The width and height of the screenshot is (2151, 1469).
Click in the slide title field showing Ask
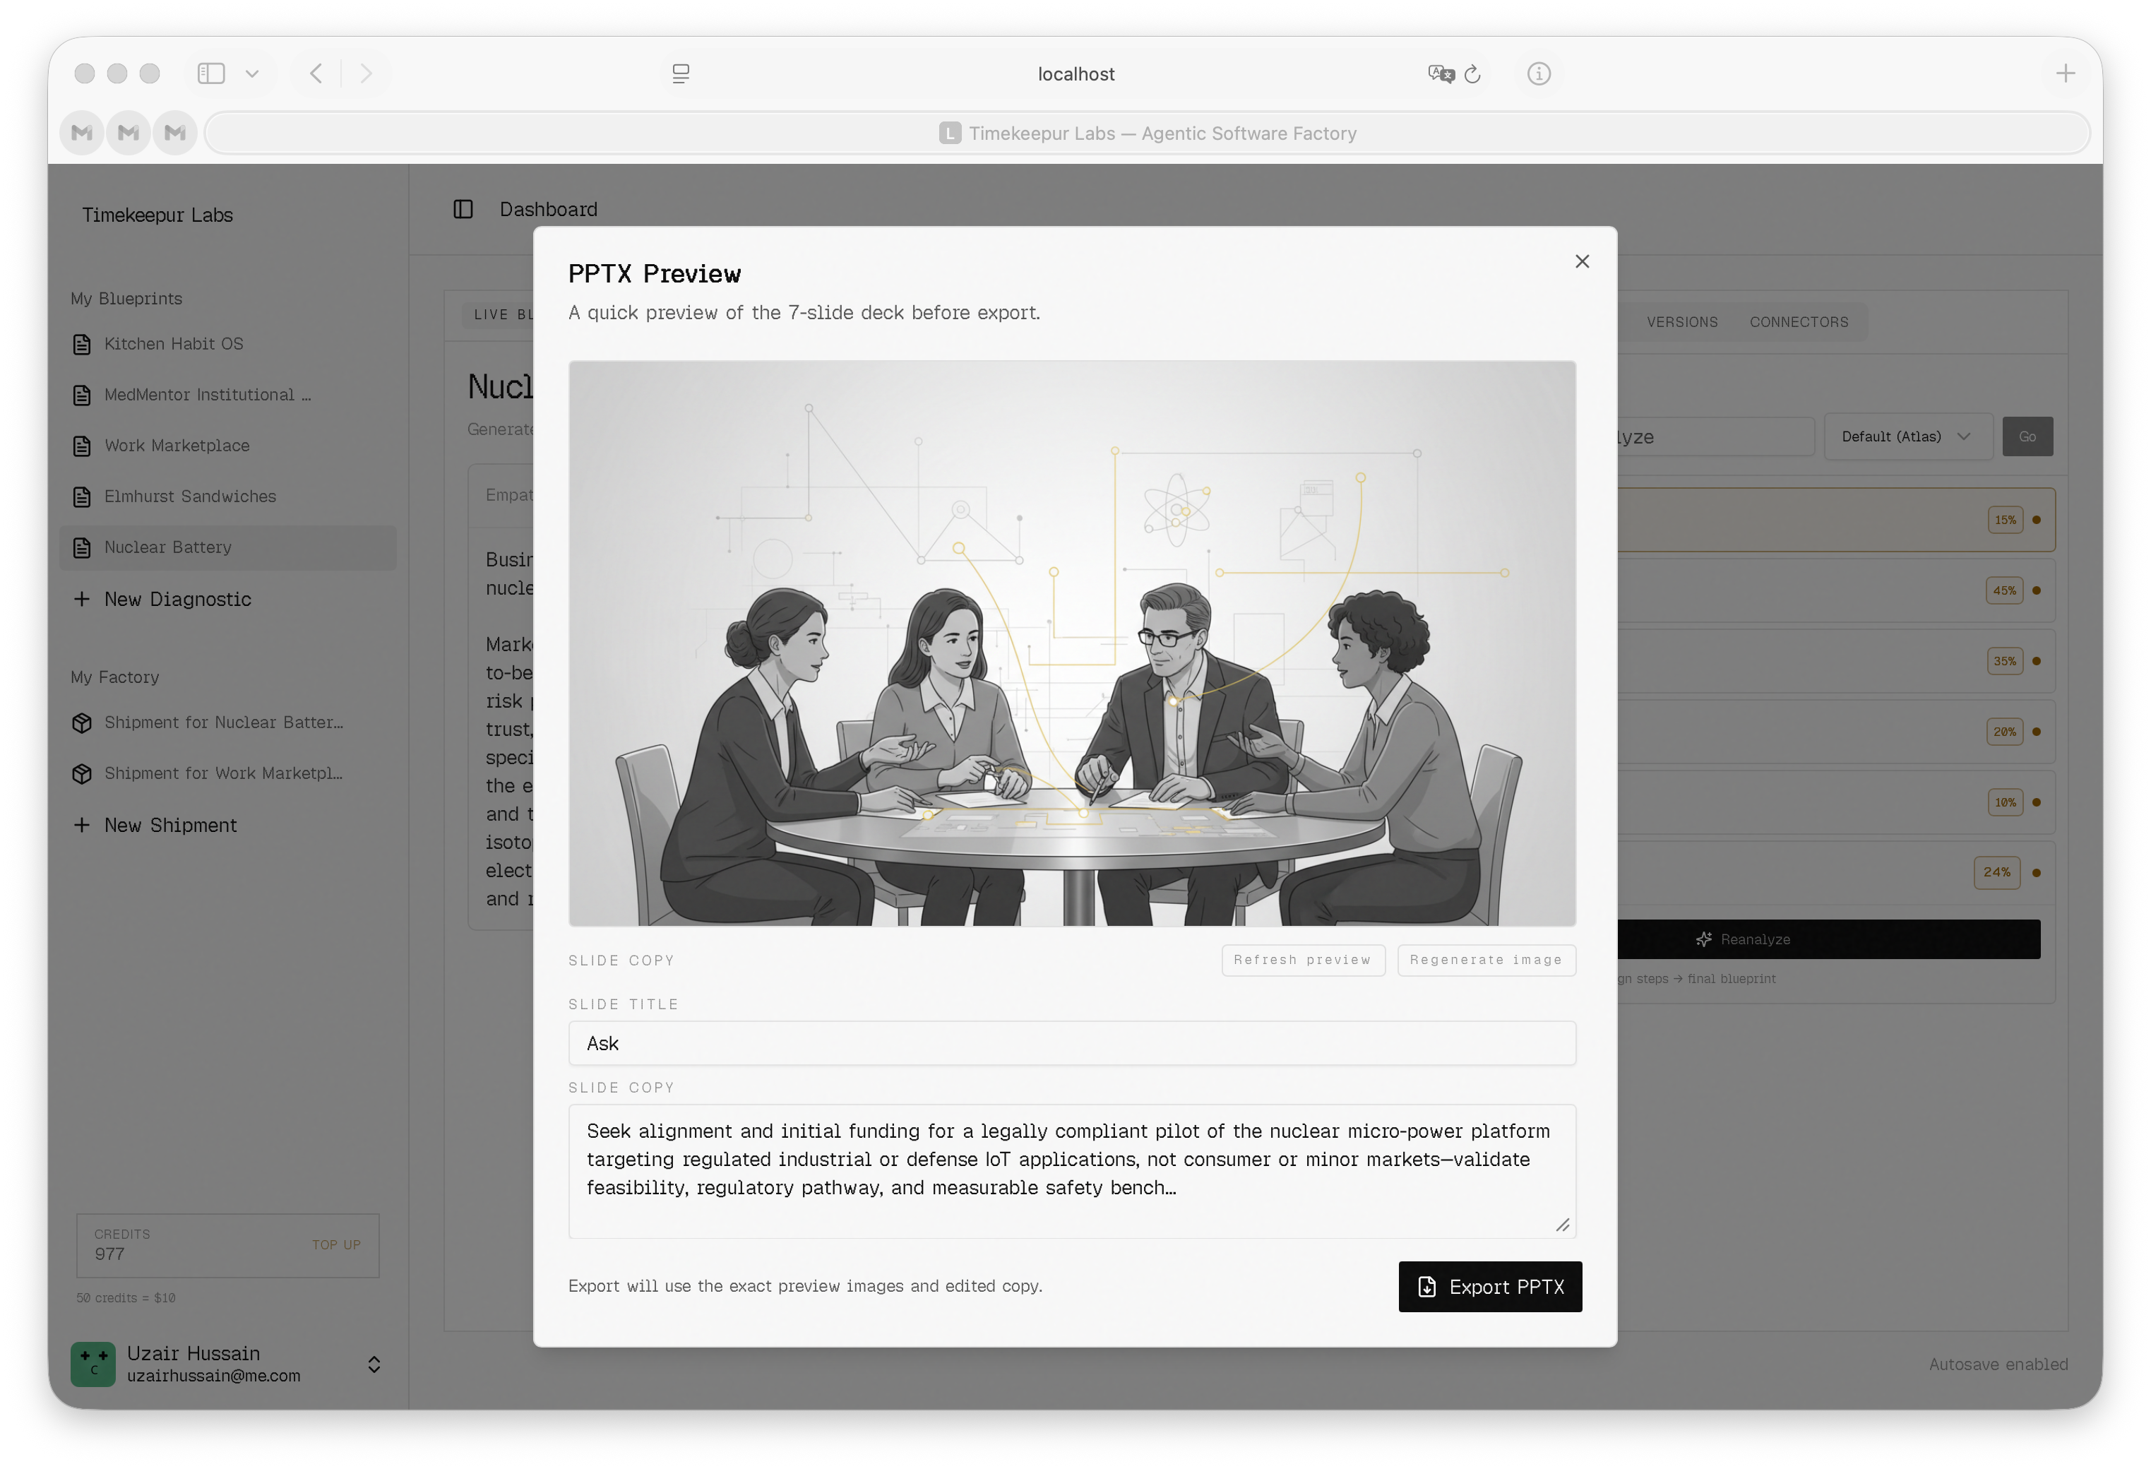click(1072, 1043)
